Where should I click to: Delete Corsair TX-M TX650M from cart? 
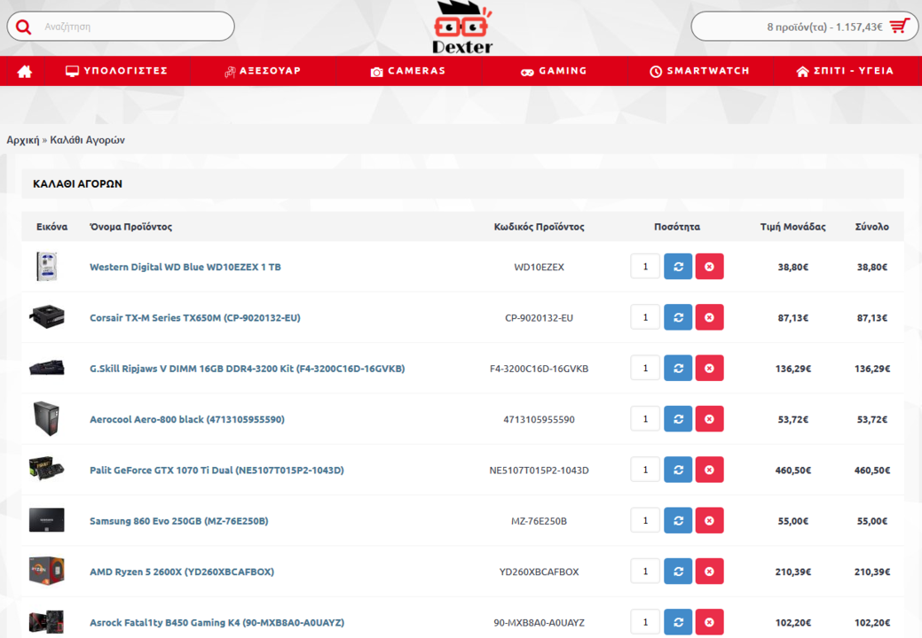(x=709, y=317)
